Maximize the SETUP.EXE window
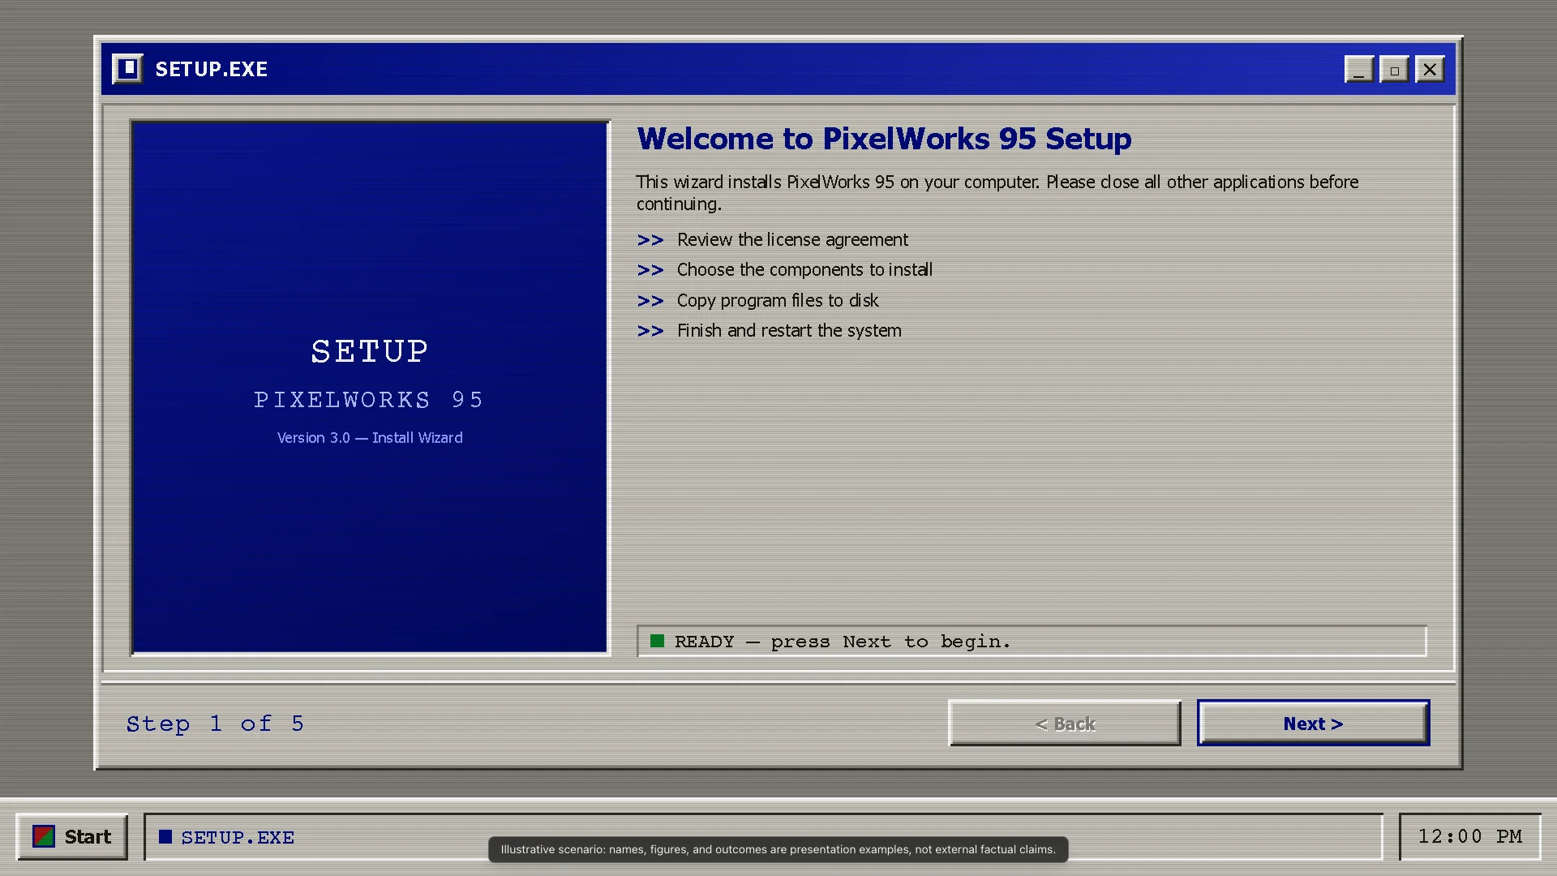This screenshot has height=876, width=1557. point(1395,69)
